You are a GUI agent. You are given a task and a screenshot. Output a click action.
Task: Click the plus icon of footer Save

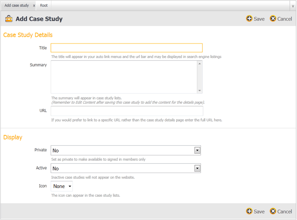249,211
